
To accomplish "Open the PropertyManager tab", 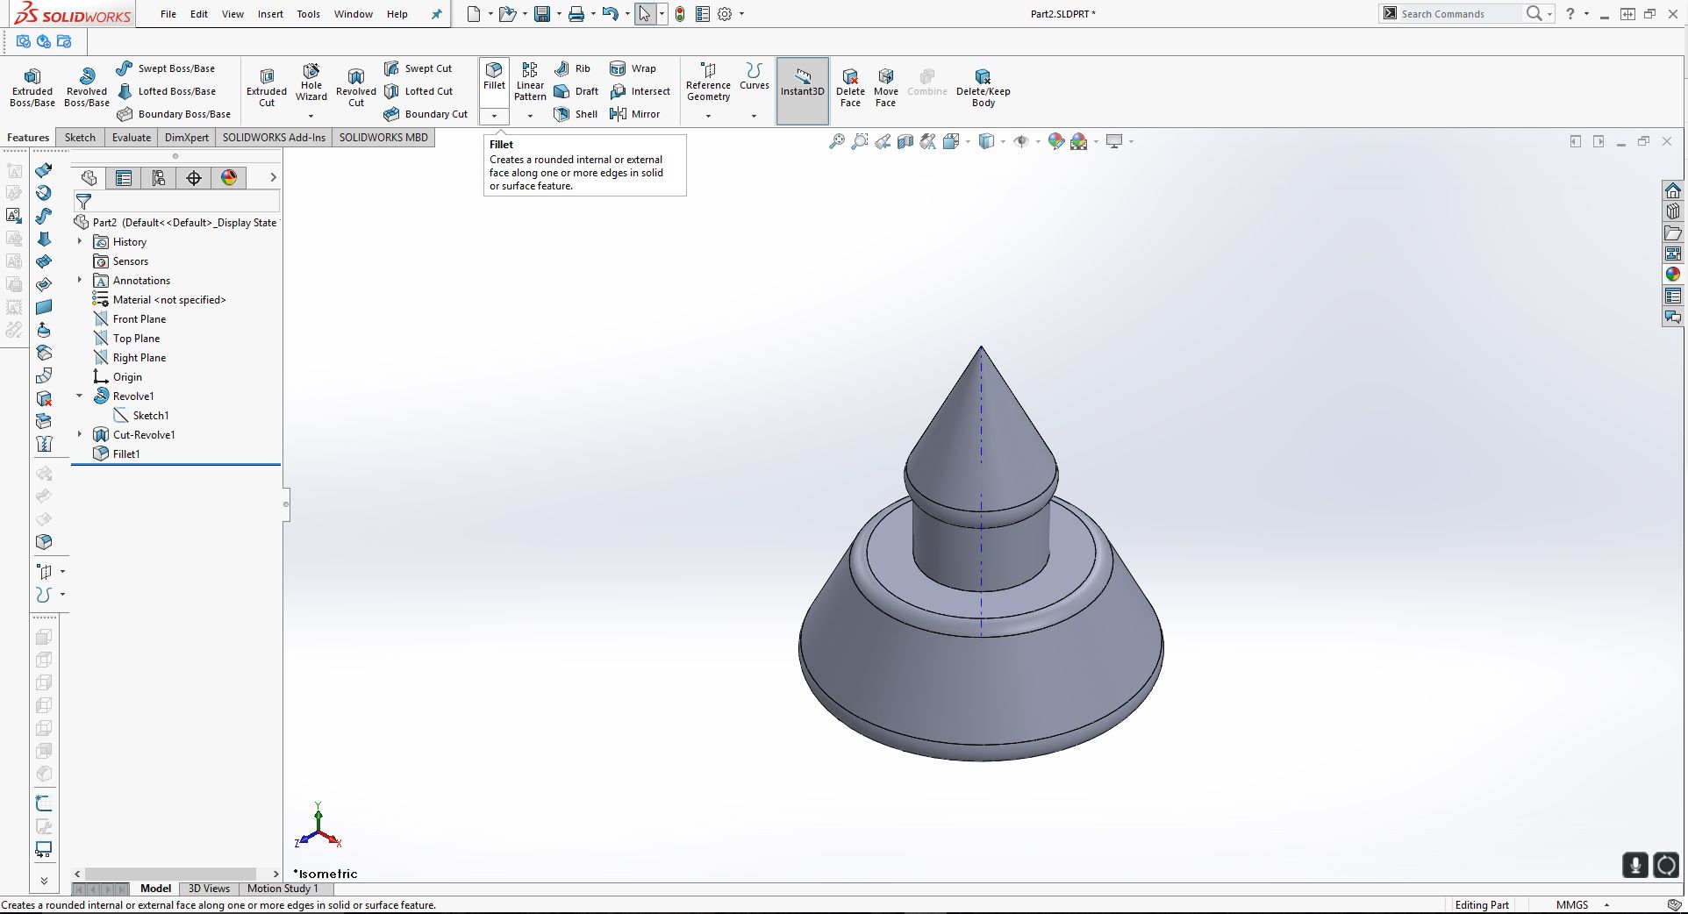I will pyautogui.click(x=124, y=178).
